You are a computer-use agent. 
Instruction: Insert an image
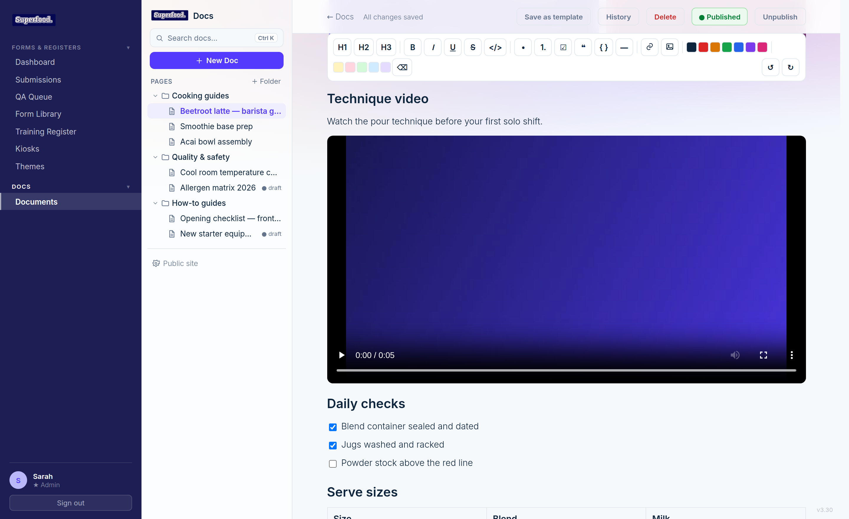[669, 47]
